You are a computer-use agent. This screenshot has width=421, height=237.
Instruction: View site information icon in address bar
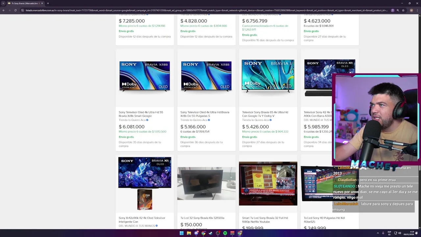[x=22, y=10]
